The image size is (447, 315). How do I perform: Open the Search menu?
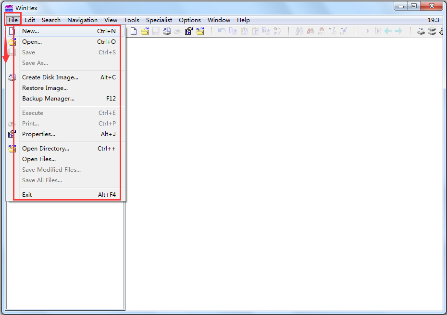point(51,20)
